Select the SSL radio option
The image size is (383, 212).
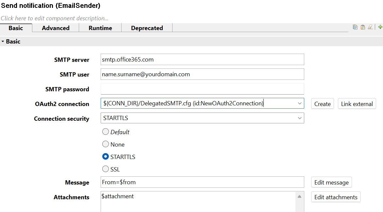click(106, 169)
